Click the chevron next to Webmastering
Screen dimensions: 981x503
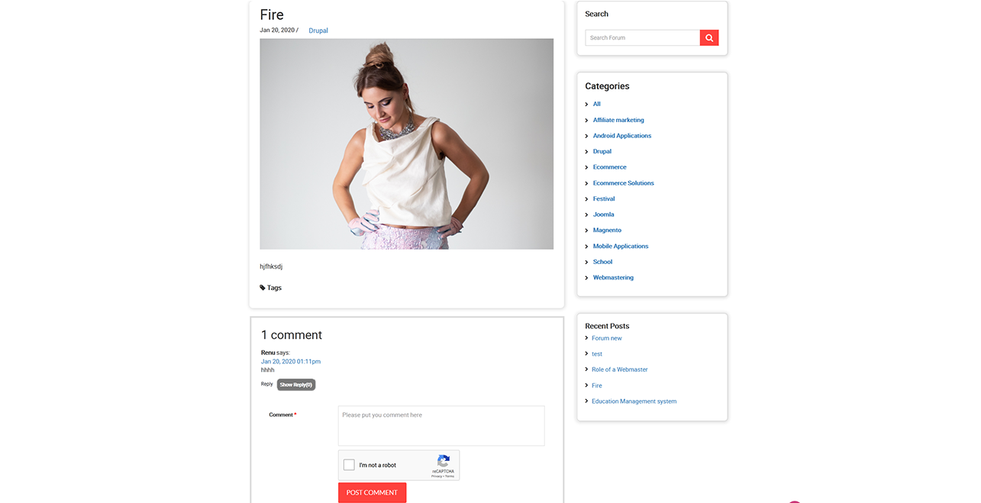coord(586,278)
